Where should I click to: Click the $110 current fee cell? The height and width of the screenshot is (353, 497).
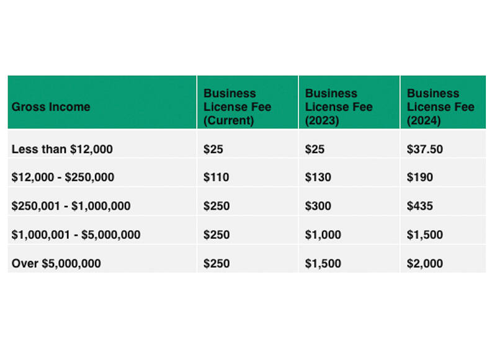(x=216, y=177)
